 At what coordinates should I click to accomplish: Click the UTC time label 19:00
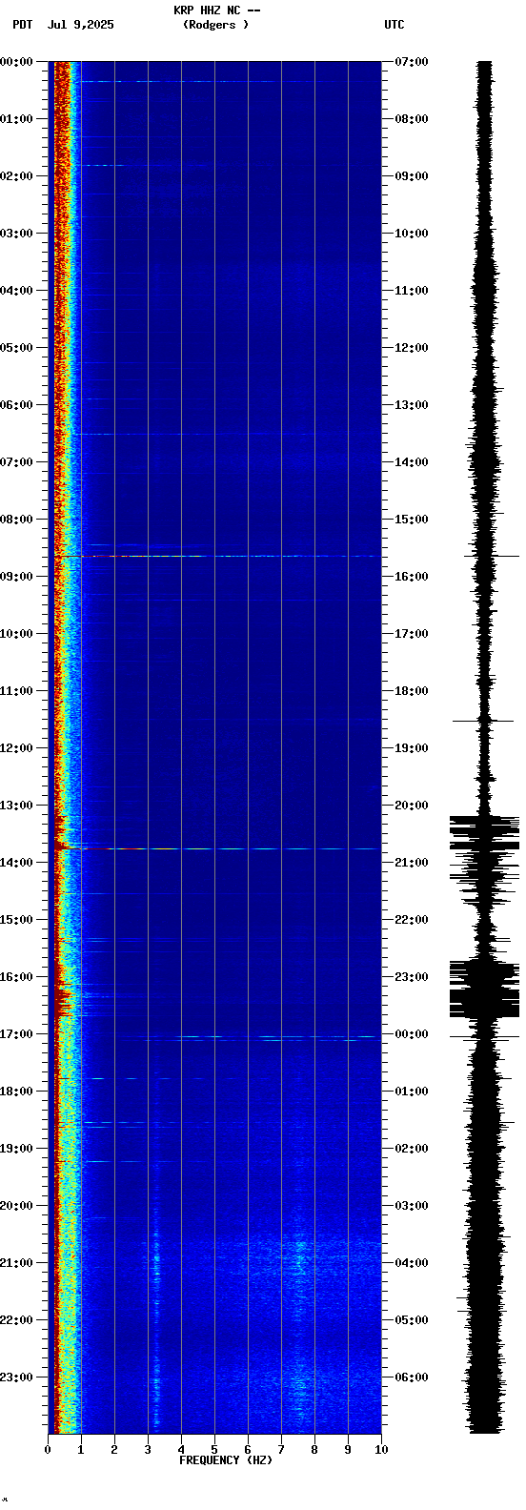click(x=412, y=748)
